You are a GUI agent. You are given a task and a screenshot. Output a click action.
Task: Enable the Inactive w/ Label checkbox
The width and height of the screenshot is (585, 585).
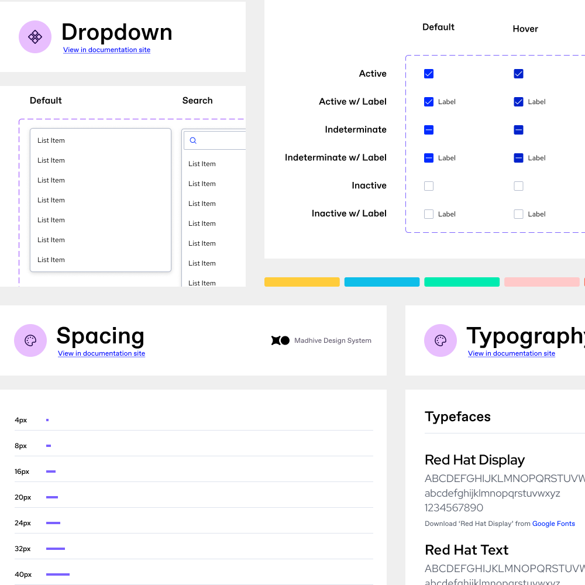(429, 214)
